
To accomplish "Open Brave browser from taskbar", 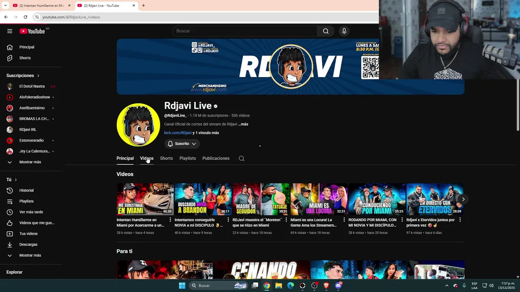I will click(326, 286).
